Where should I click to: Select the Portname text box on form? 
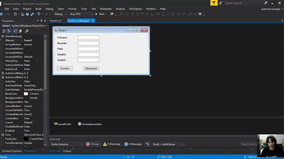click(89, 38)
